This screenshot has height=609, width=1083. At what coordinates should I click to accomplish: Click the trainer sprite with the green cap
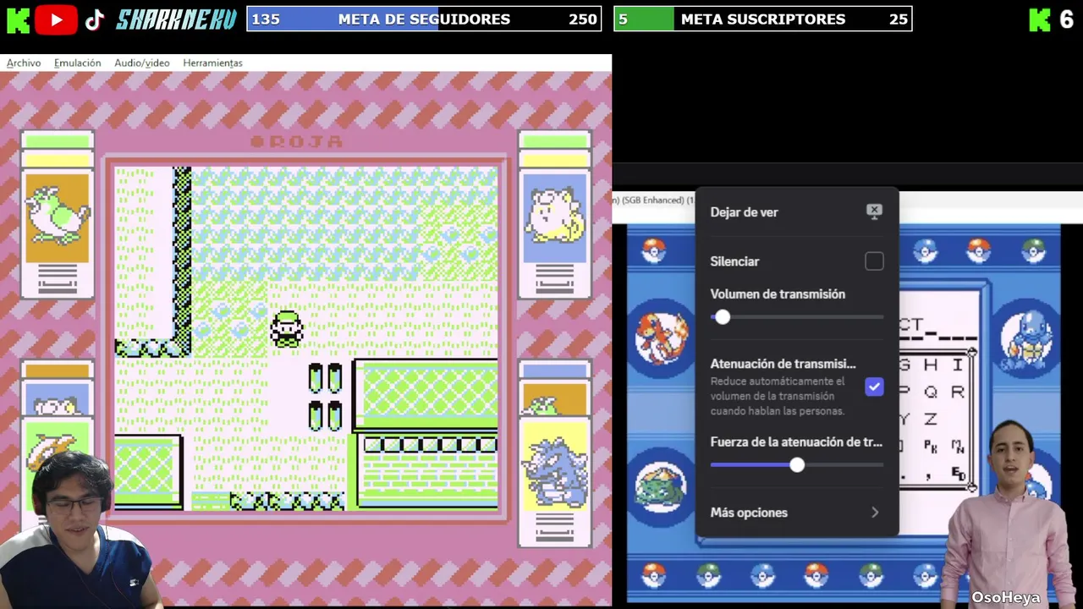pos(287,329)
